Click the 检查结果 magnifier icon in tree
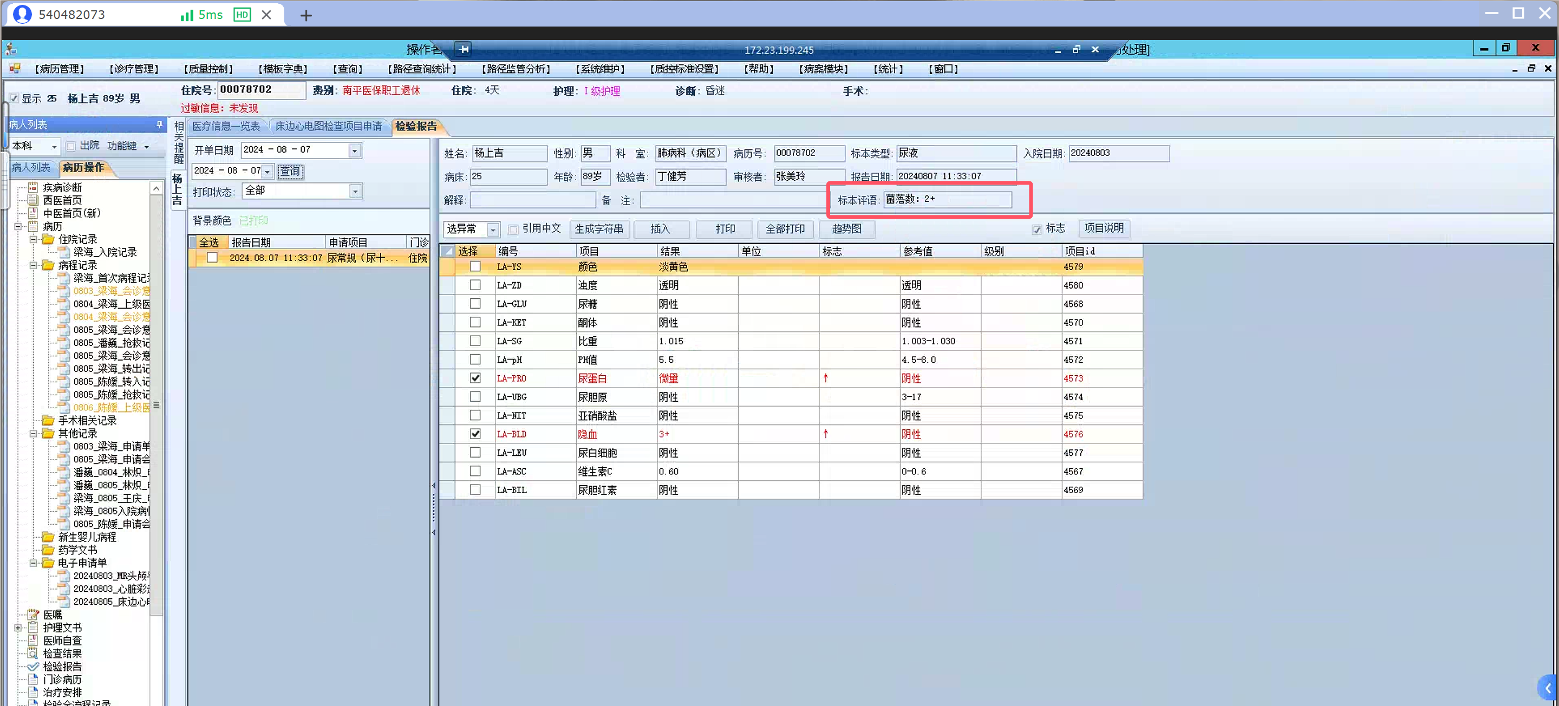The height and width of the screenshot is (706, 1559). coord(33,653)
